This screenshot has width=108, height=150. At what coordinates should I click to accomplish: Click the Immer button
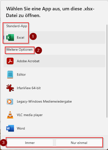(30, 143)
